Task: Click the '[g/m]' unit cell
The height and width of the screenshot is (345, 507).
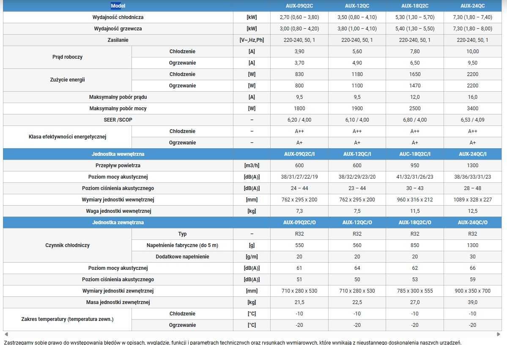Action: (x=252, y=257)
